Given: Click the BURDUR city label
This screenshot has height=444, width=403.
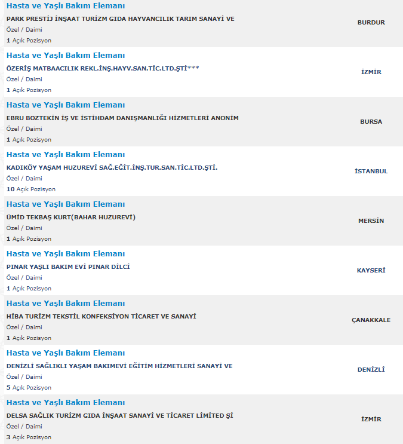Looking at the screenshot, I should click(371, 23).
